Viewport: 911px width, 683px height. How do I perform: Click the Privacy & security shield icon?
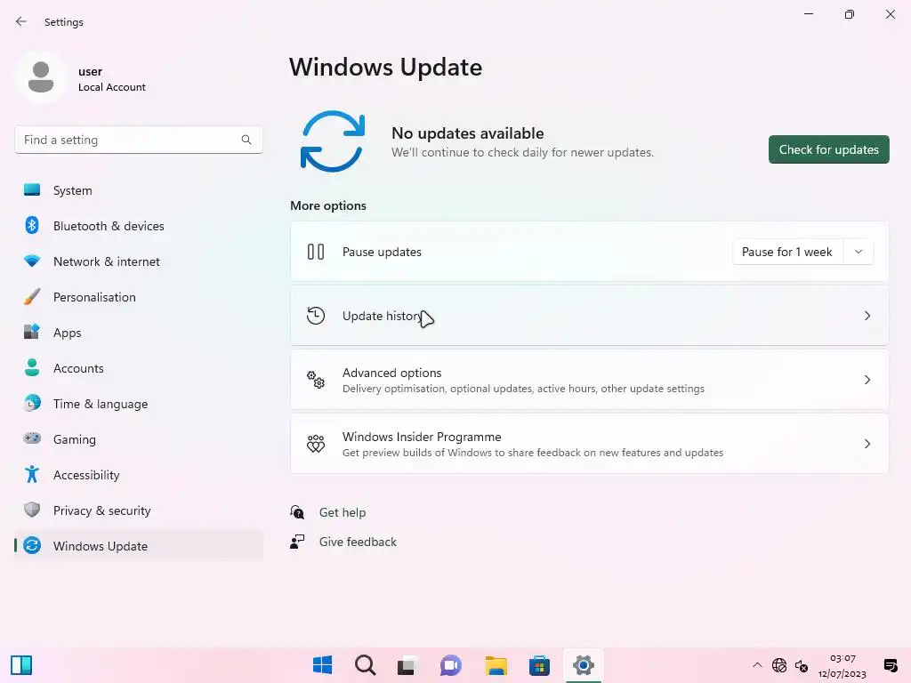32,510
